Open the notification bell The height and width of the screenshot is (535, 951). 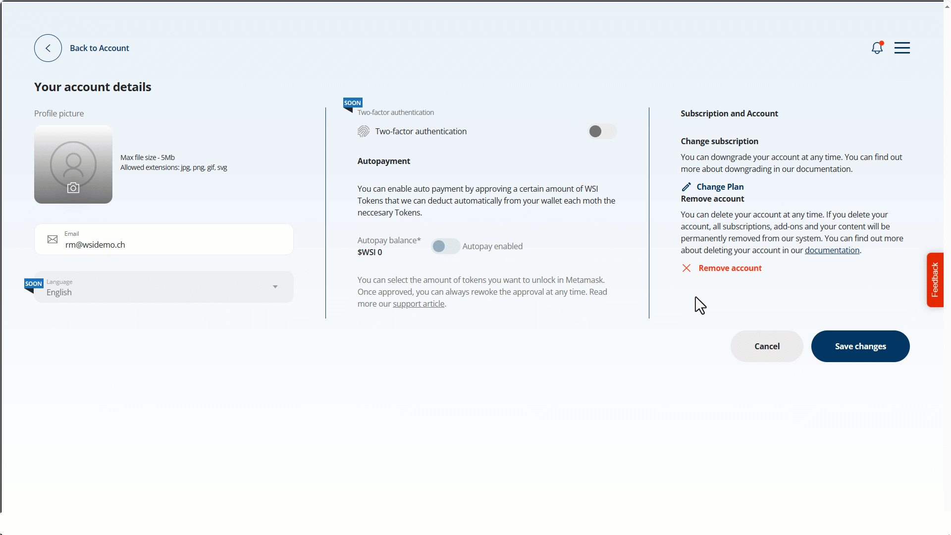pos(877,48)
